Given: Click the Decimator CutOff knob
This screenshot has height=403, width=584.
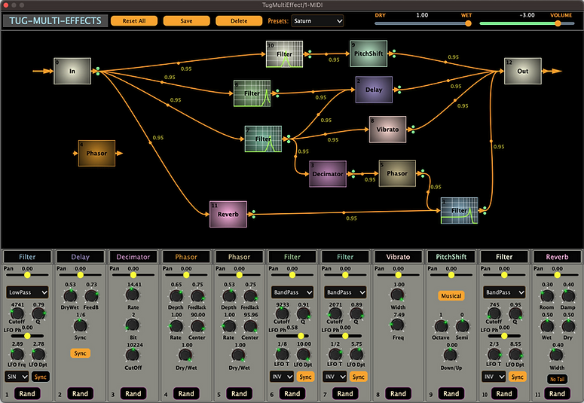Looking at the screenshot, I should pyautogui.click(x=132, y=355).
